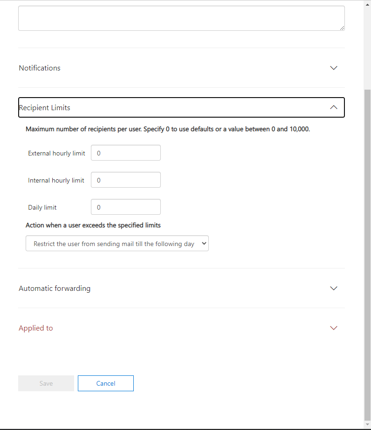Image resolution: width=371 pixels, height=430 pixels.
Task: Click 'Action when a user exceeds' heading
Action: tap(93, 225)
